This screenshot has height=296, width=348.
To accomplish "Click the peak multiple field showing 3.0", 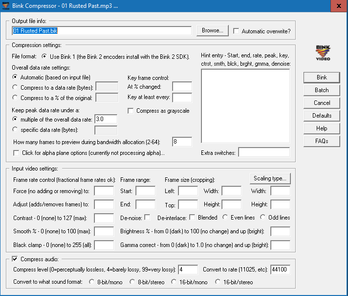I will [106, 119].
